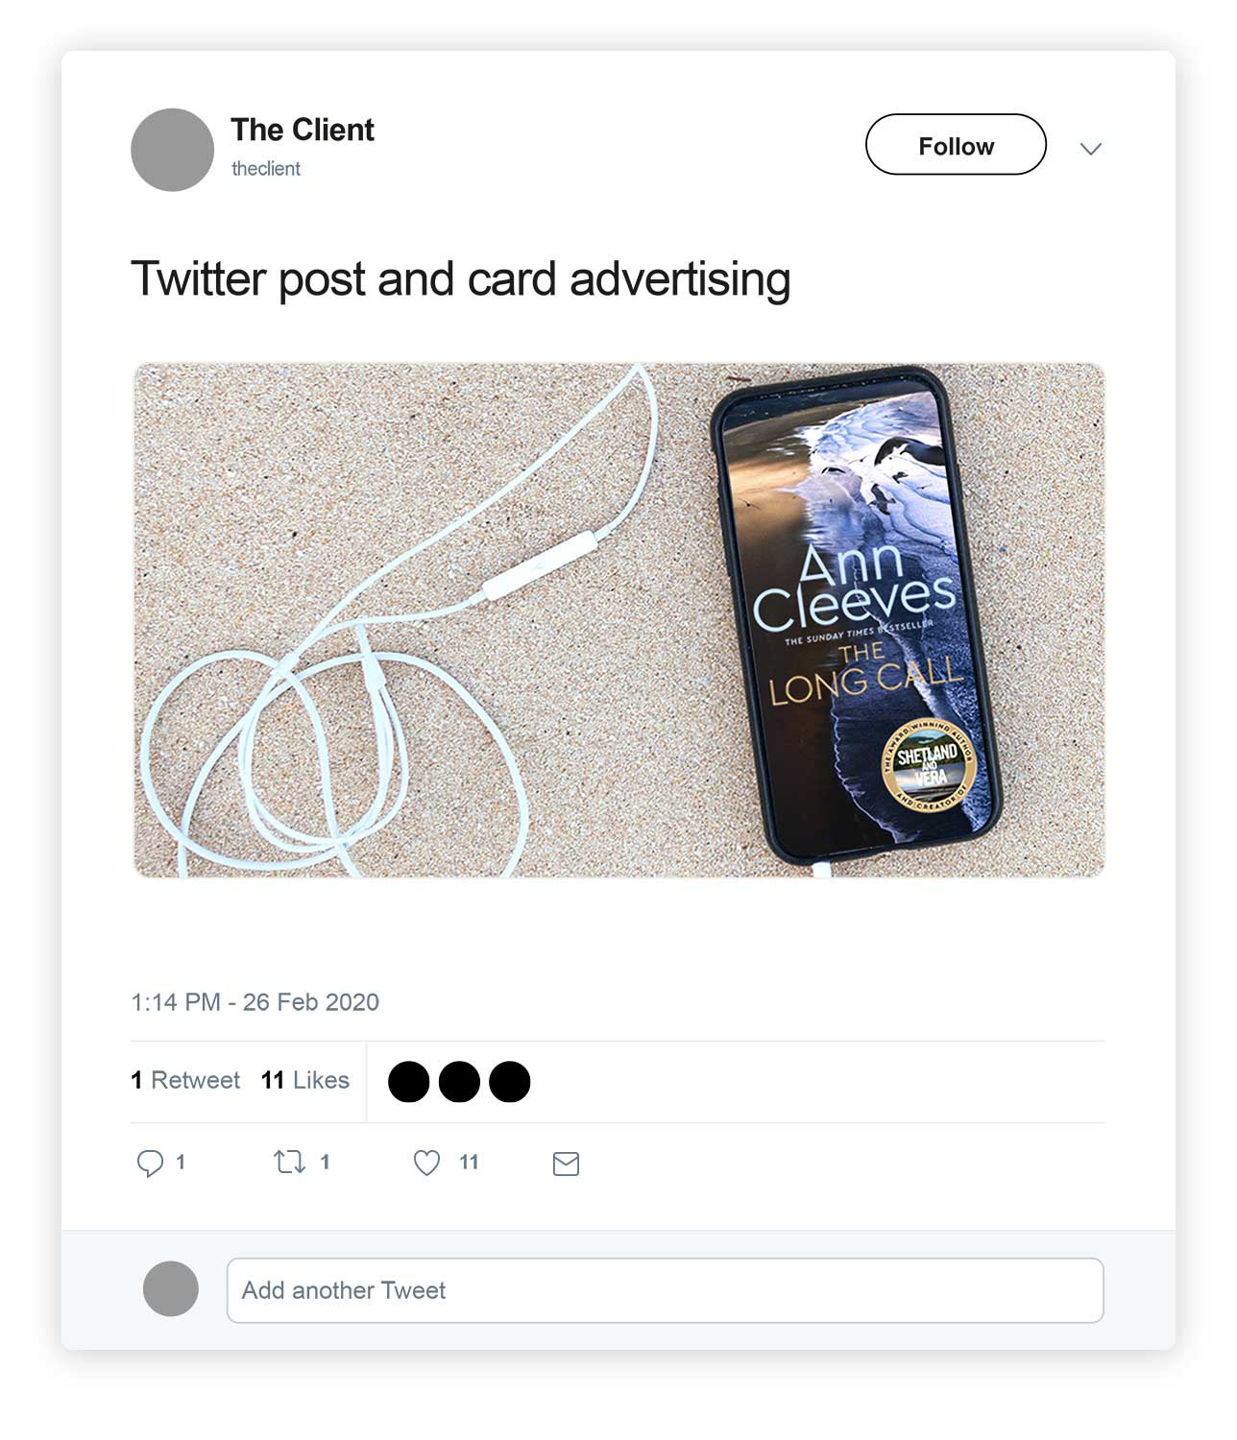The image size is (1237, 1440).
Task: Open The Client display name link
Action: click(303, 130)
